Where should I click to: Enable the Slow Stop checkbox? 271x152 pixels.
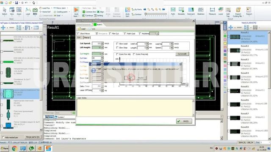pyautogui.click(x=117, y=48)
